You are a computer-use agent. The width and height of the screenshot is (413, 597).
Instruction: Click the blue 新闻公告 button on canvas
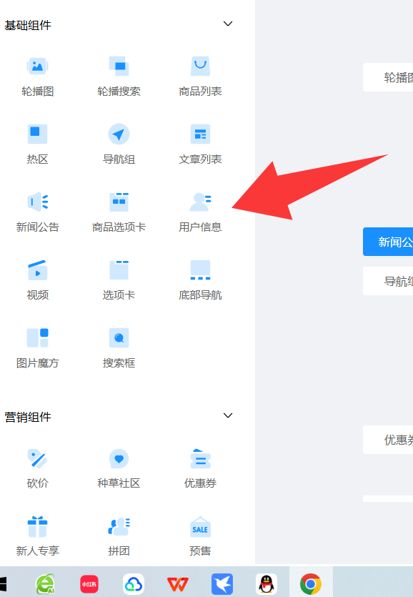388,242
